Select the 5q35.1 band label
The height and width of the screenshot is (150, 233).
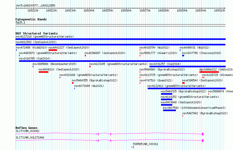[20, 22]
